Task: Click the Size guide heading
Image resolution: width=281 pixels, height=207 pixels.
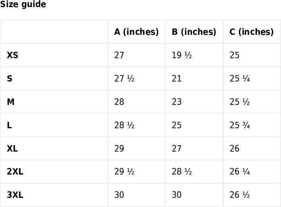Action: [23, 4]
